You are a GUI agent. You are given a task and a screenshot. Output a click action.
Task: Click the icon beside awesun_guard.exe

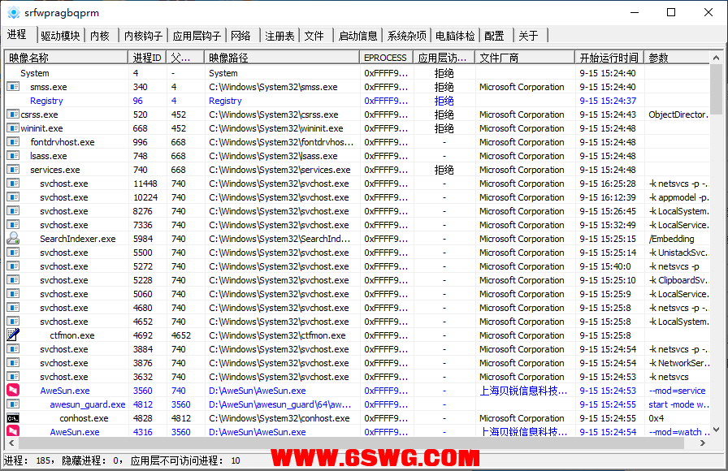(x=13, y=404)
